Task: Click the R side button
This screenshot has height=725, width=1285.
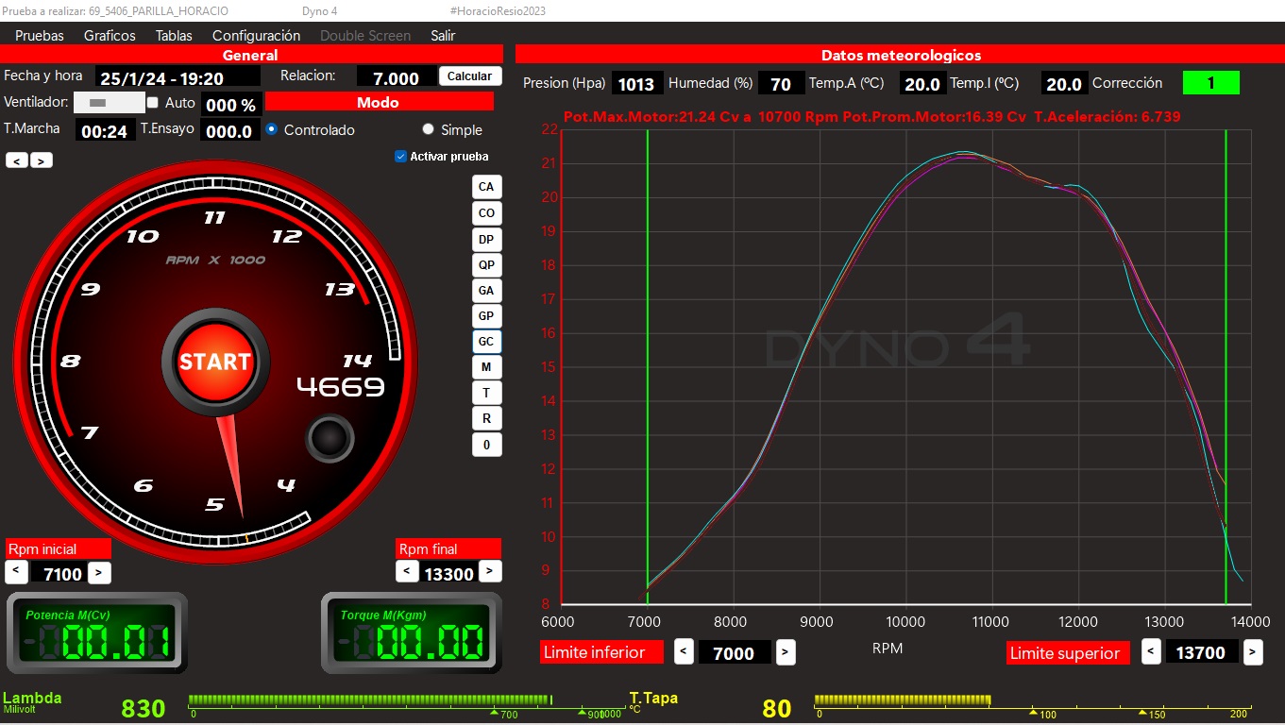Action: pos(486,418)
